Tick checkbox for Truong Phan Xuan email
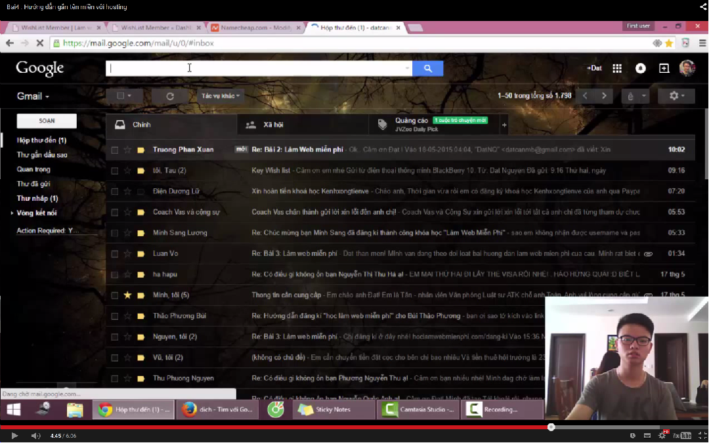 [115, 150]
